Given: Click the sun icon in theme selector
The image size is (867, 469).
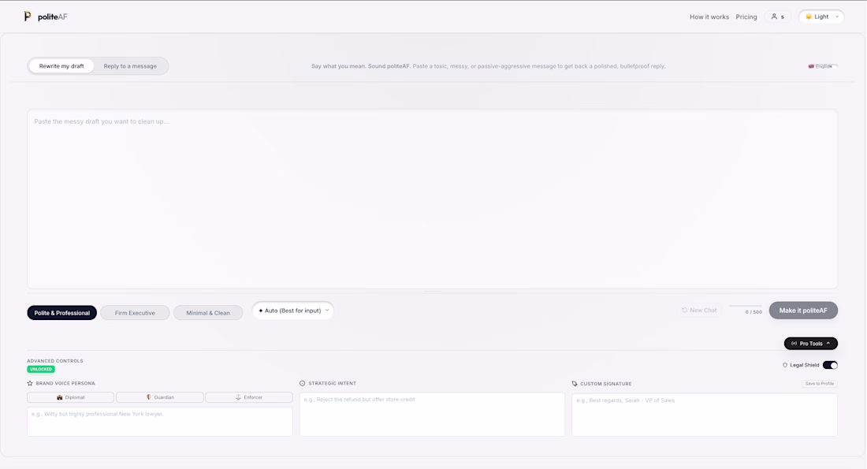Looking at the screenshot, I should tap(809, 17).
